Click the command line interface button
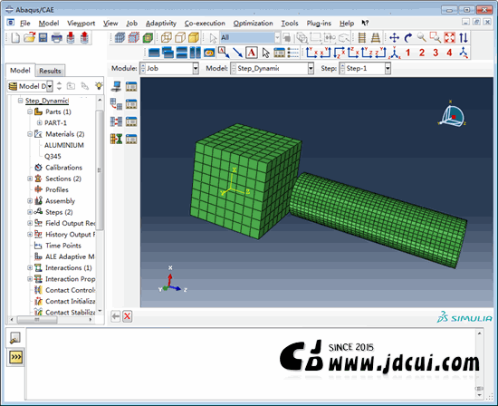 pyautogui.click(x=15, y=357)
